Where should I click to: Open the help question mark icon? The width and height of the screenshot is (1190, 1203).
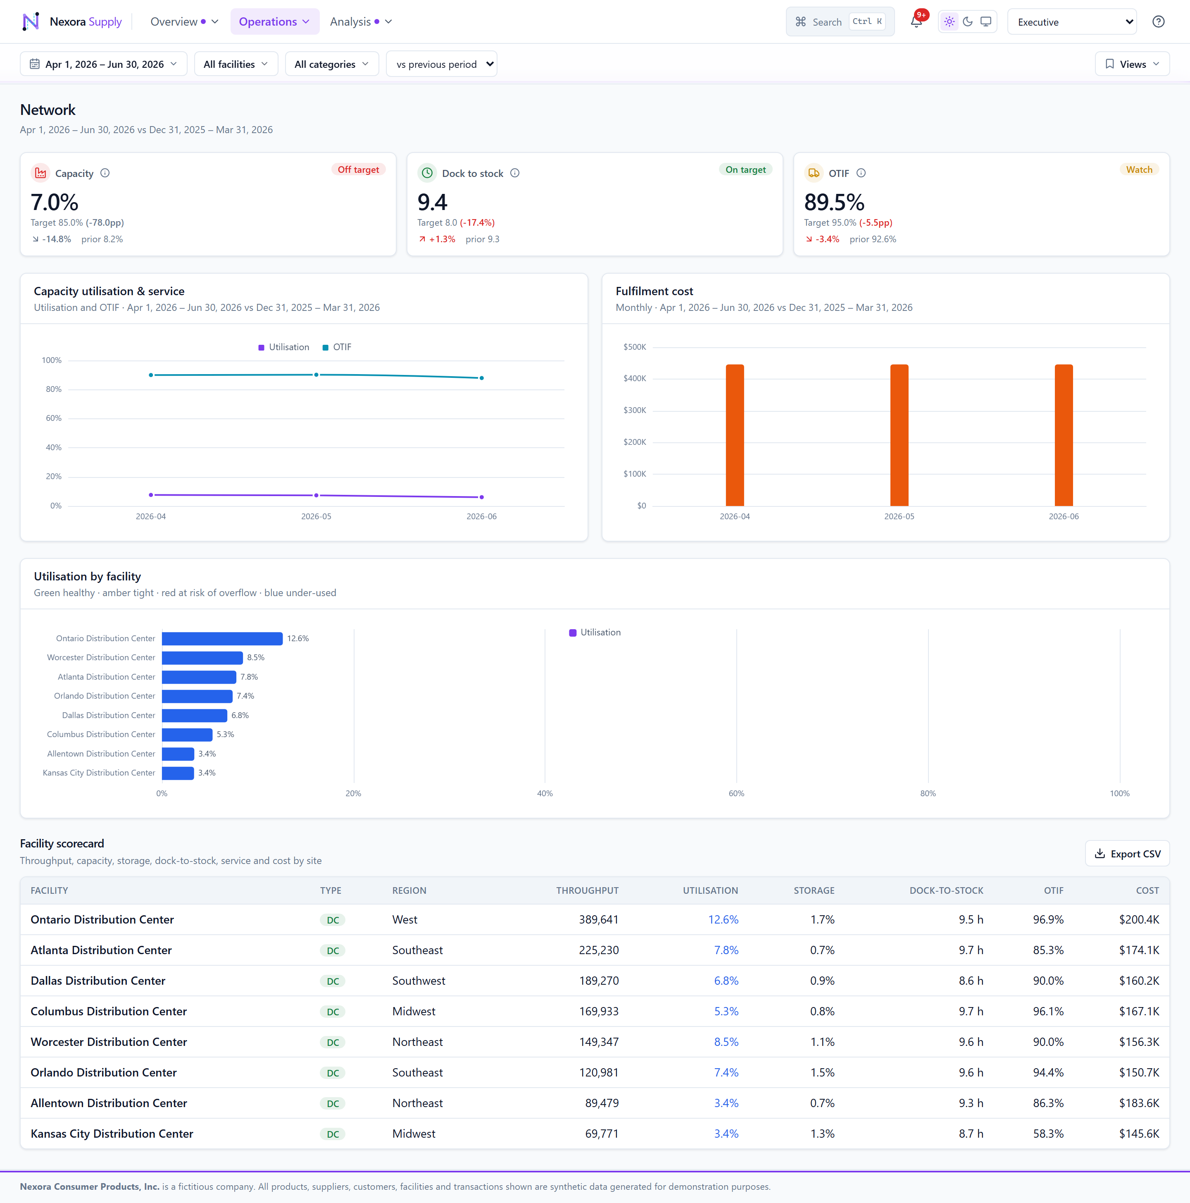point(1158,22)
